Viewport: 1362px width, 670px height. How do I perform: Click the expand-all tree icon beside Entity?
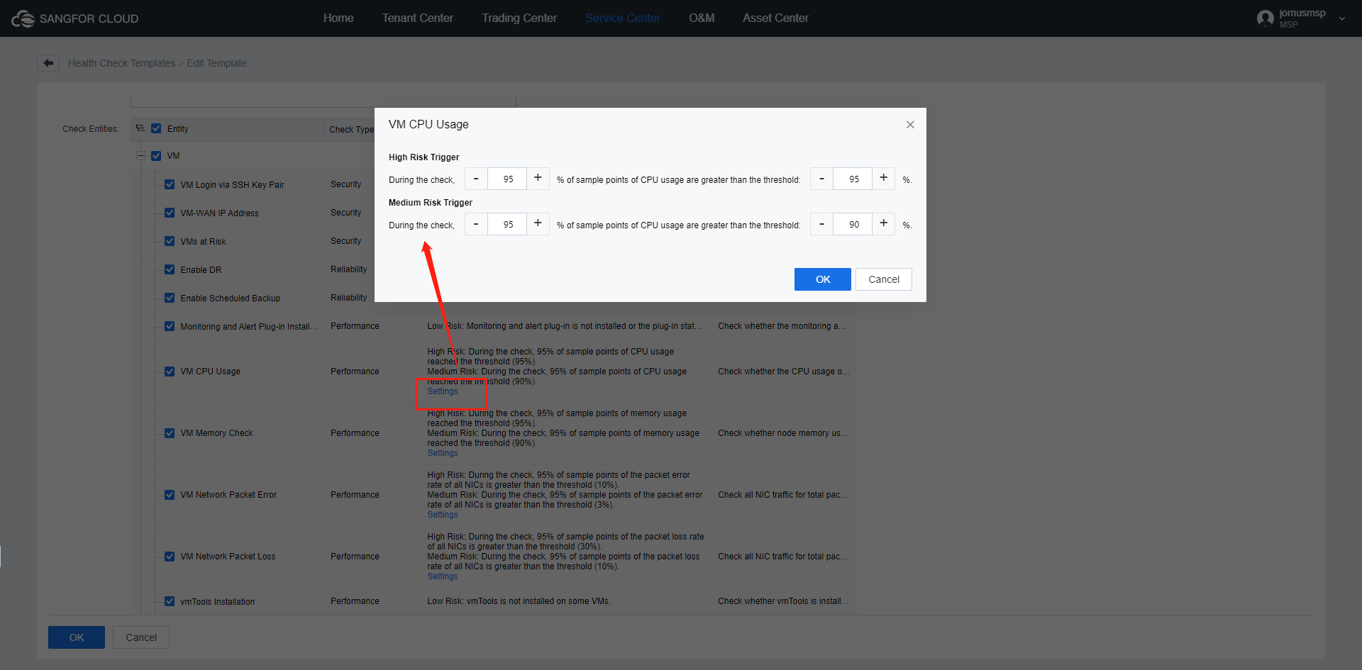140,128
